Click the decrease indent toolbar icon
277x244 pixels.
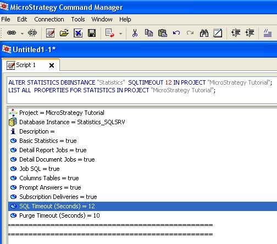[x=236, y=33]
